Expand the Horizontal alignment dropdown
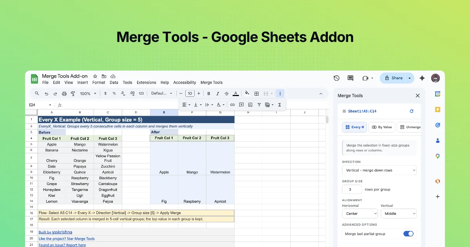Viewport: 470px width, 247px height. coord(360,214)
